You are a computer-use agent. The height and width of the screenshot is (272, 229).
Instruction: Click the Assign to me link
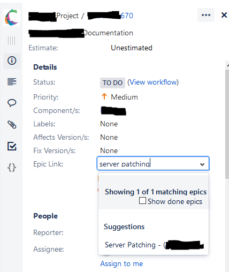pyautogui.click(x=121, y=263)
